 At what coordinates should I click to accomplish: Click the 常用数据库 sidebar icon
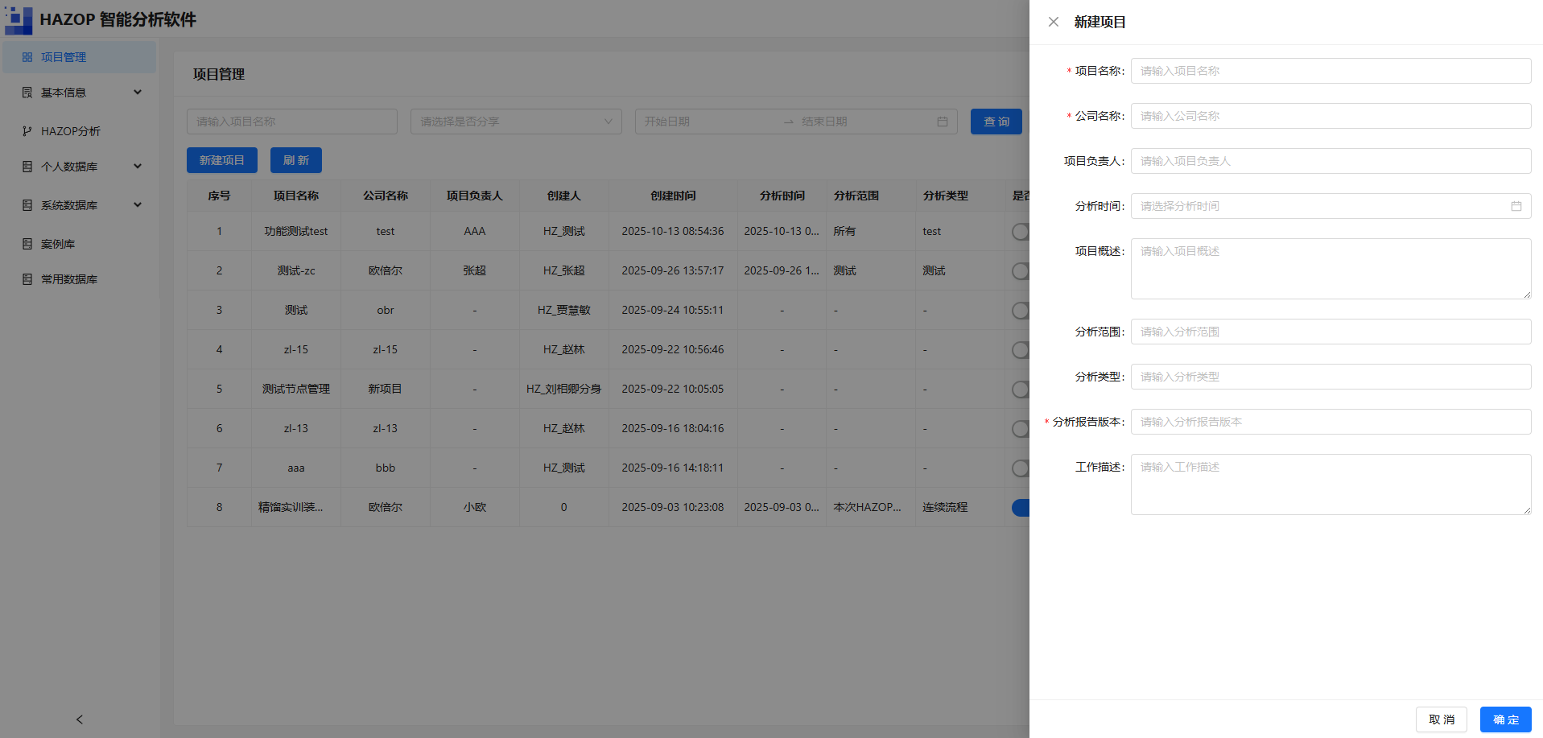point(27,279)
